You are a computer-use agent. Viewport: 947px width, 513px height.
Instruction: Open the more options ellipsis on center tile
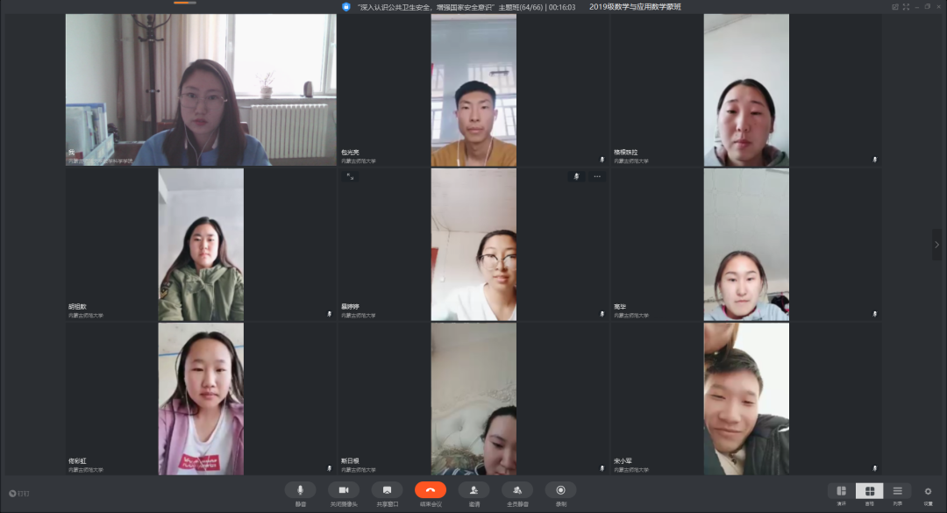[597, 176]
